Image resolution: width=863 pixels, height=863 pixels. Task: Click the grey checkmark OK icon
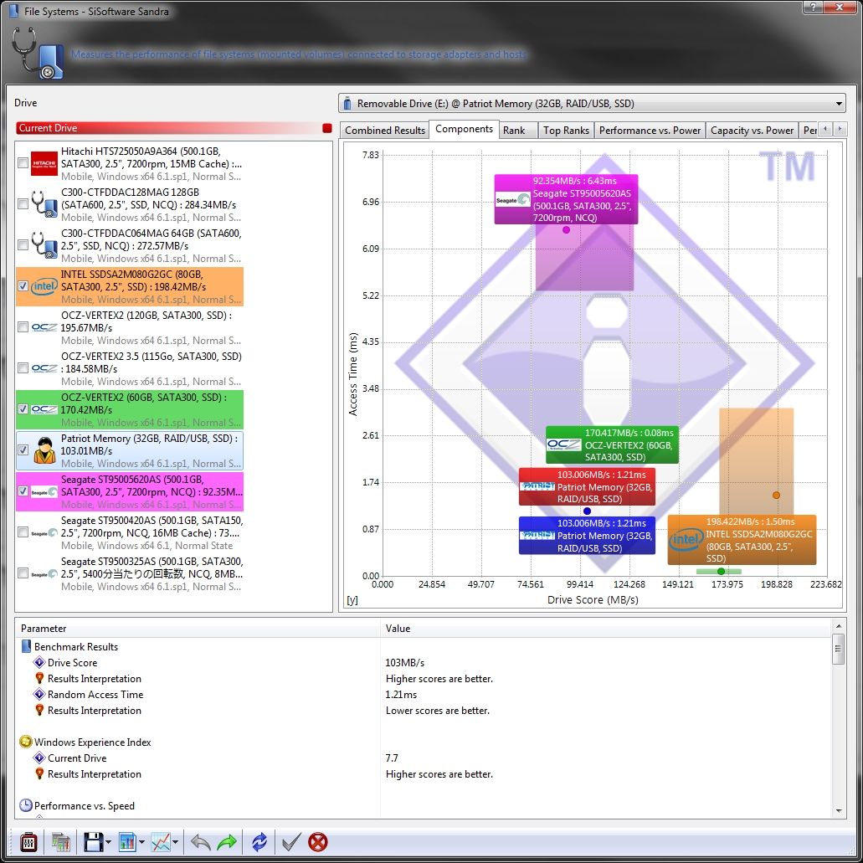(x=291, y=842)
